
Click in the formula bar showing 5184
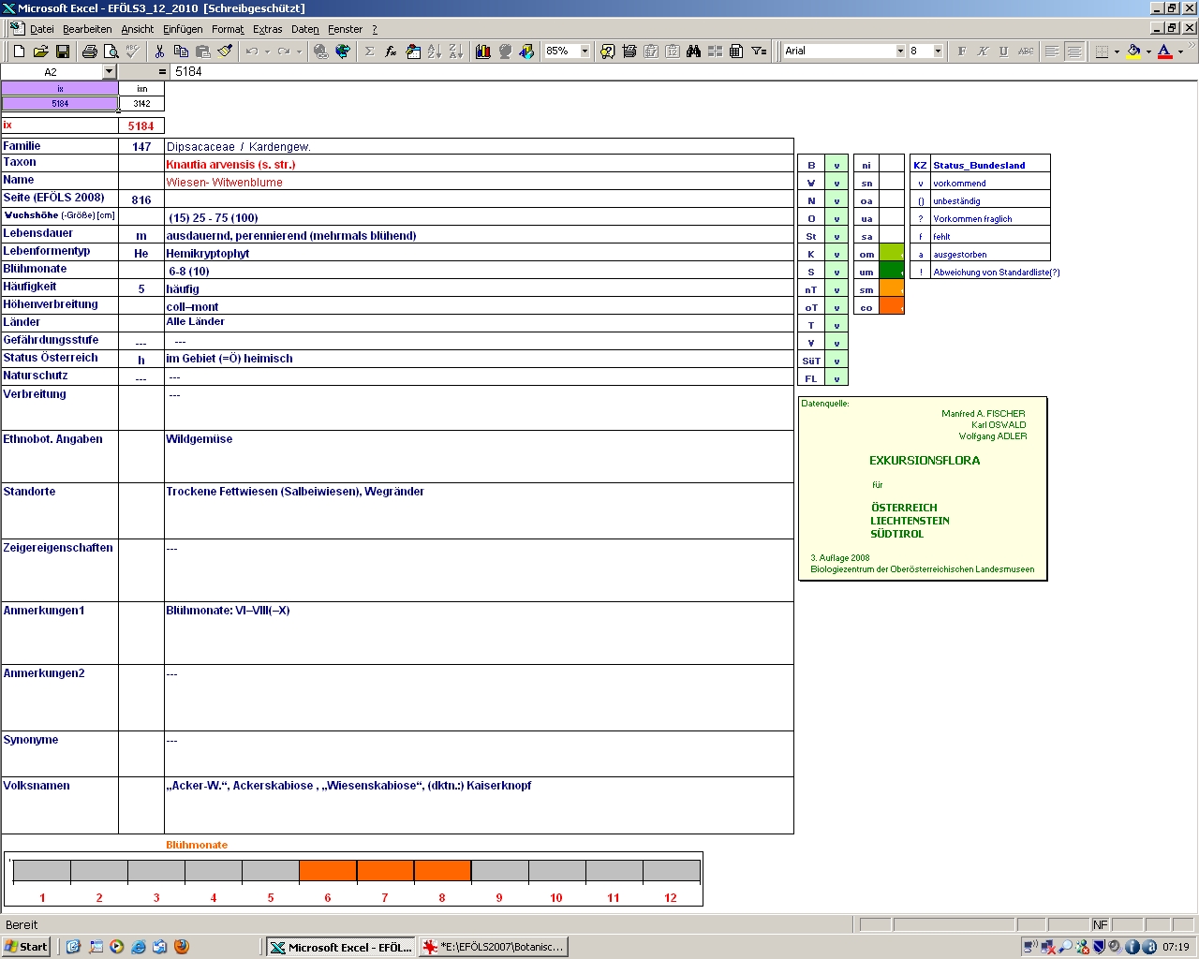684,72
